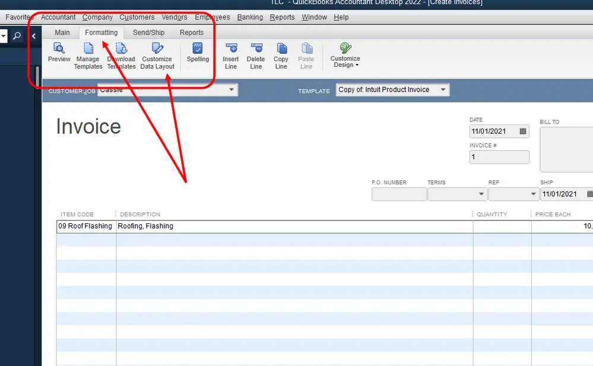Click the Preview icon in Formatting ribbon
The height and width of the screenshot is (366, 593).
(59, 49)
